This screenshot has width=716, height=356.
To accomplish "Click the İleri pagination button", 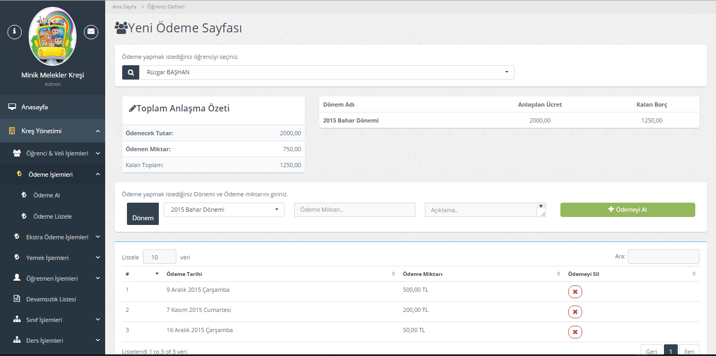I will 689,351.
